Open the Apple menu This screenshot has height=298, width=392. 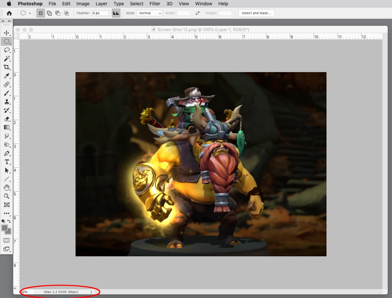(9, 4)
